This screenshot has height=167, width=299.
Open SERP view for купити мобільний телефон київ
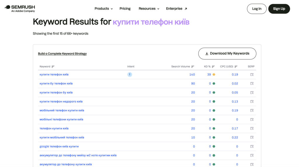click(x=252, y=137)
